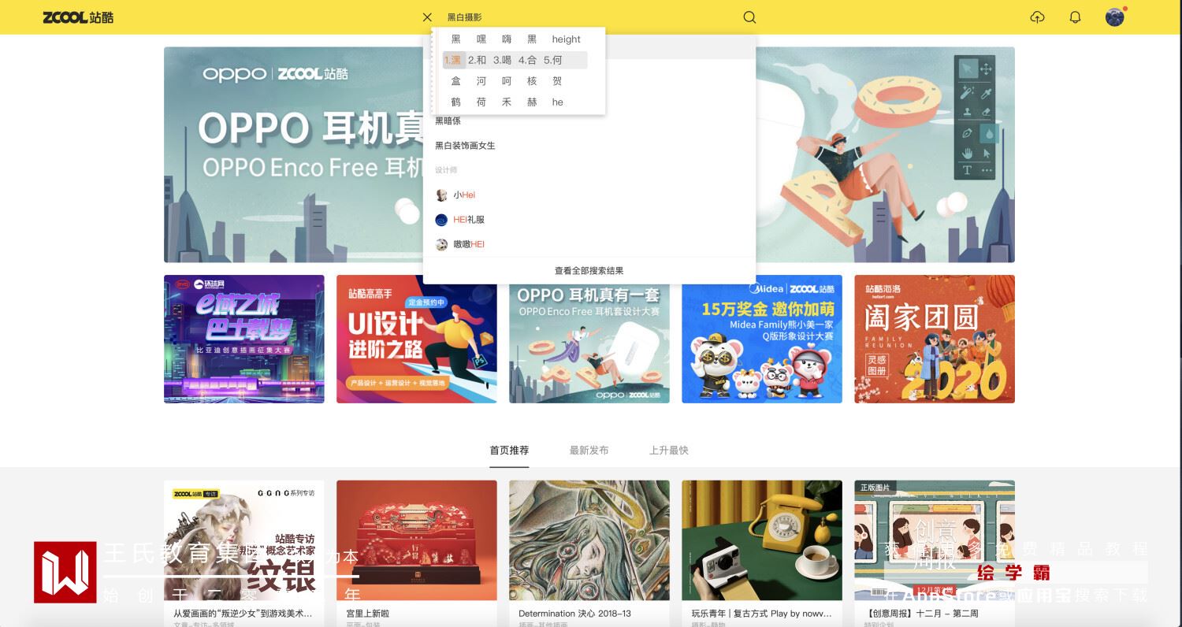Click the title 【创意周报】十二月 - 第二周
This screenshot has width=1182, height=627.
[921, 614]
